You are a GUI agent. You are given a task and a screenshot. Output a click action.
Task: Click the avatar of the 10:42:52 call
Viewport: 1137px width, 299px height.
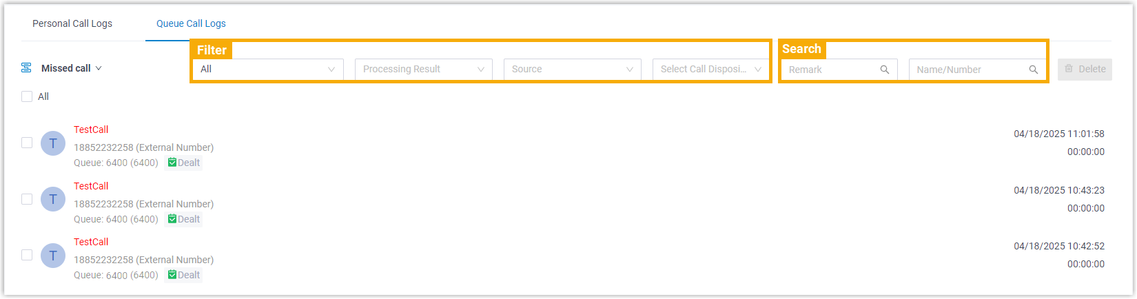53,256
